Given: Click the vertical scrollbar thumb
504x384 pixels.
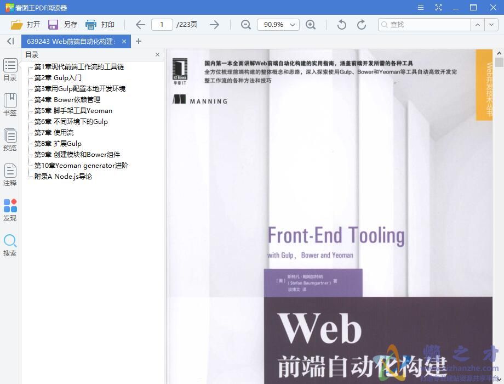Looking at the screenshot, I should (499, 62).
